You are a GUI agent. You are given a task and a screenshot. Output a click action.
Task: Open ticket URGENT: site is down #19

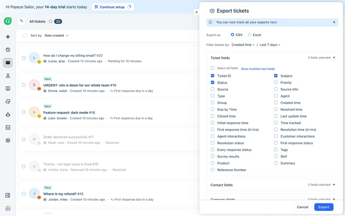[x=80, y=85]
